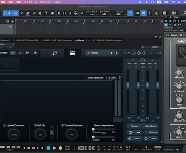Screen dimensions: 186x153
Task: Click the Sustain stereo independence slider
Action: tap(104, 137)
